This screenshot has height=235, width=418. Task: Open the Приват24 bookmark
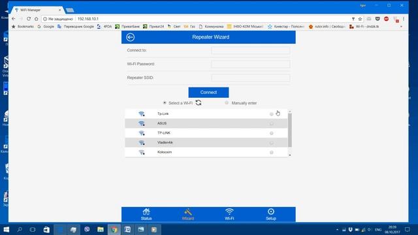[x=153, y=27]
